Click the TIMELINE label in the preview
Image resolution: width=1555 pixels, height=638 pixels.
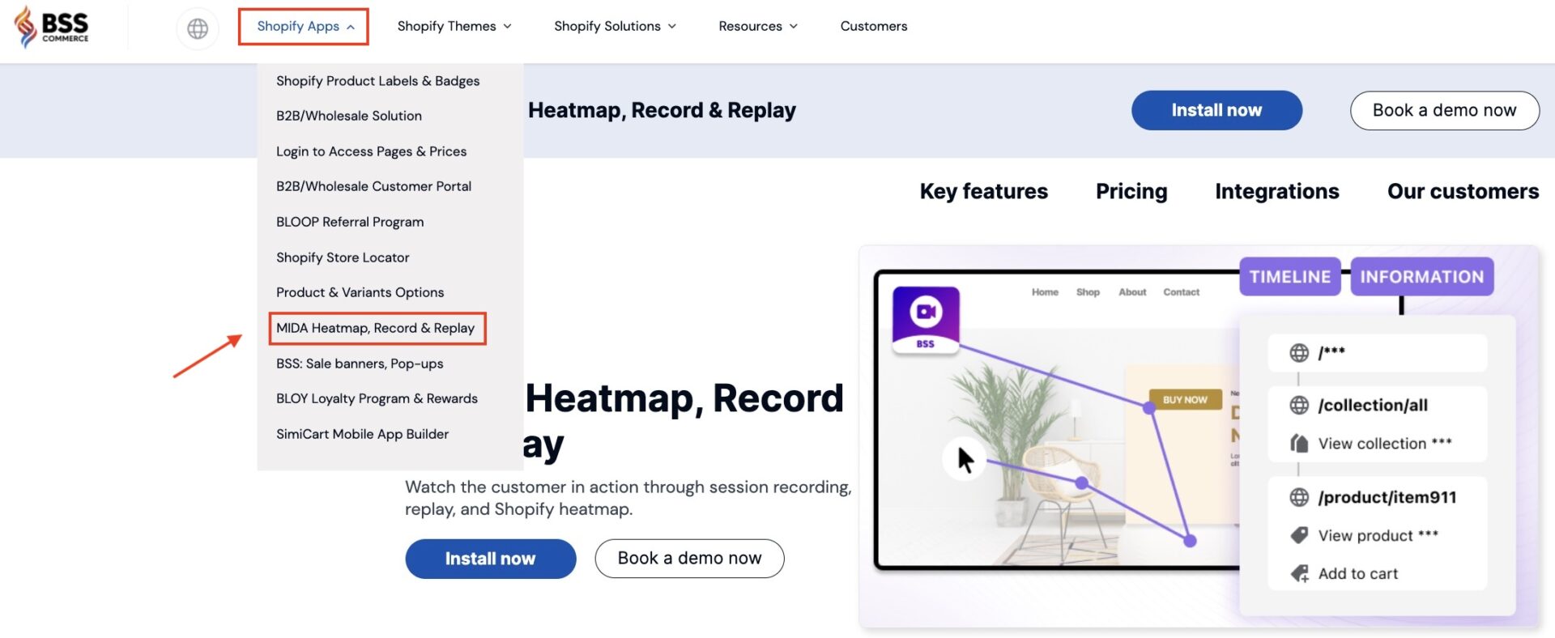tap(1289, 277)
